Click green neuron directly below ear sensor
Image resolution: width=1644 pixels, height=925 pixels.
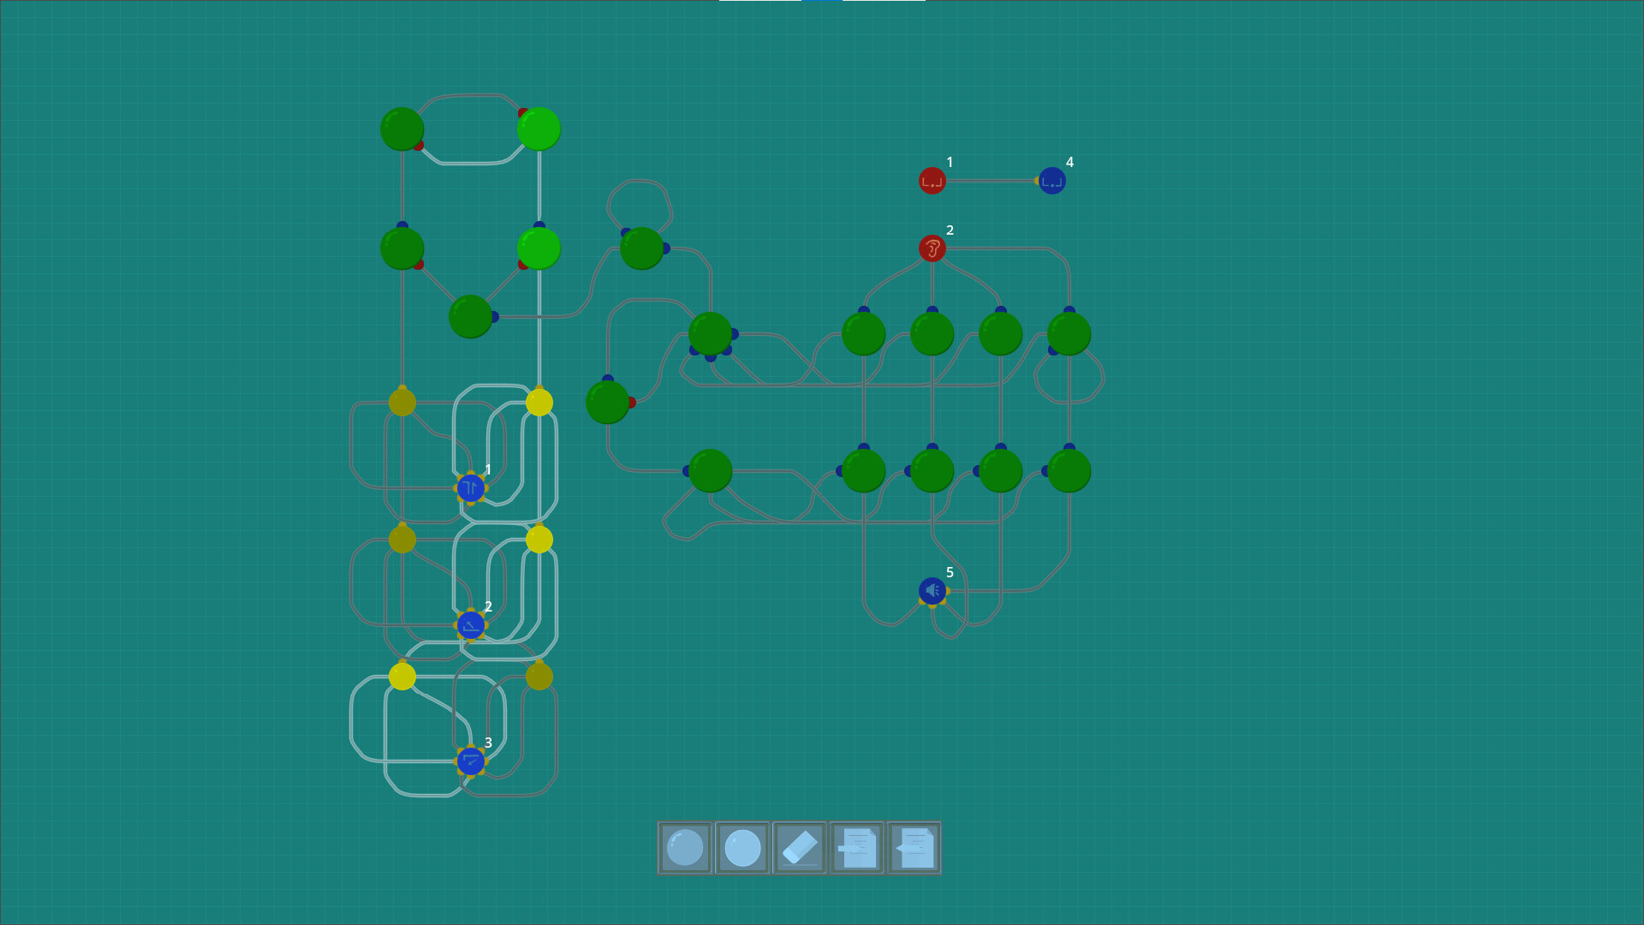click(x=932, y=333)
